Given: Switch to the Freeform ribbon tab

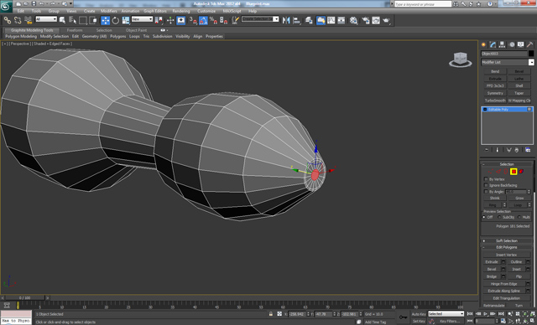Looking at the screenshot, I should tap(75, 30).
